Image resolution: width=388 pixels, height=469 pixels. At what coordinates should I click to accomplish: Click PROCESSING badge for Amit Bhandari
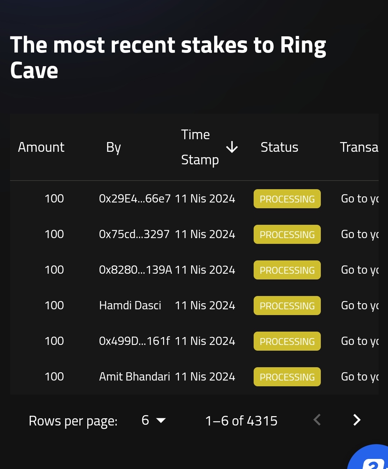point(287,377)
